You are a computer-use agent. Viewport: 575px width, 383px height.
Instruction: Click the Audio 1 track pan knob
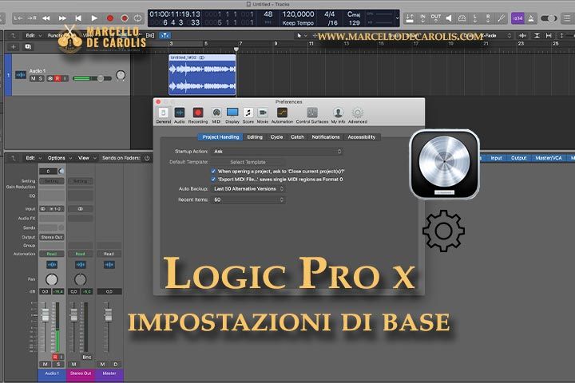click(121, 76)
